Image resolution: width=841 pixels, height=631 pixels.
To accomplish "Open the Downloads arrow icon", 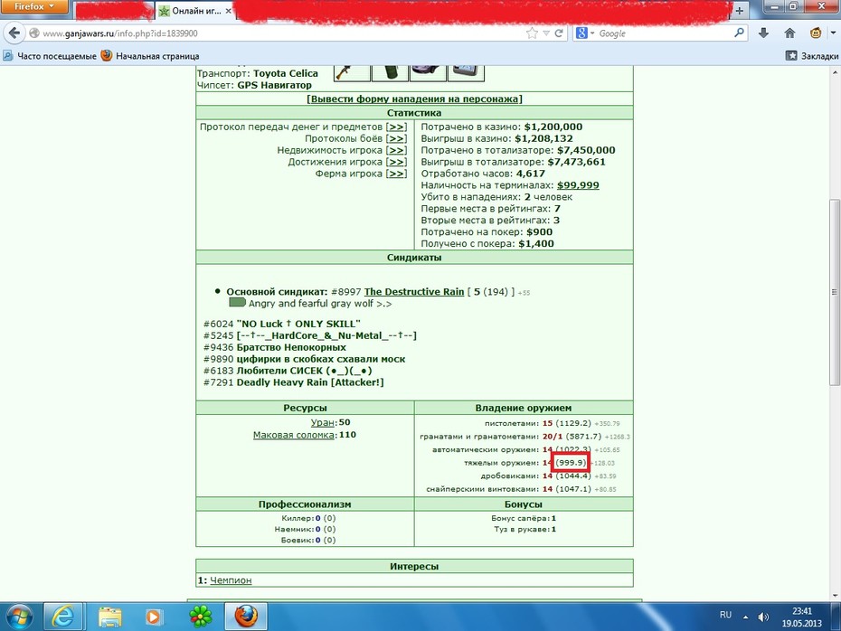I will pos(763,33).
